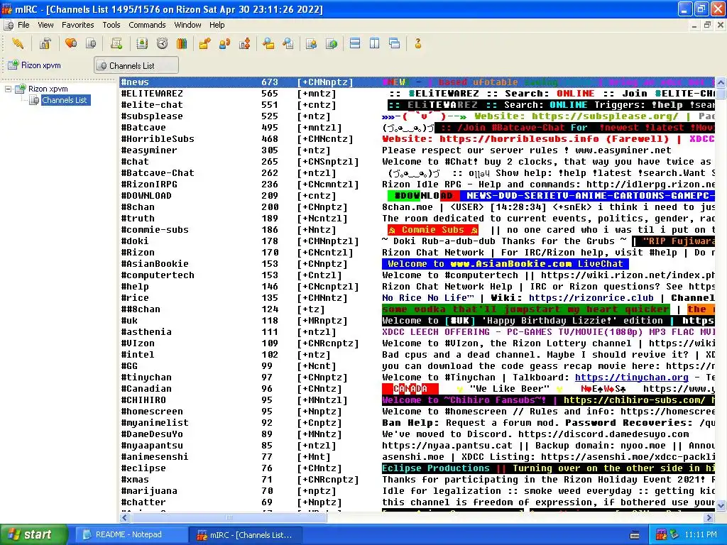Select the #DOWNLOAD channel row
727x545 pixels.
click(x=417, y=196)
